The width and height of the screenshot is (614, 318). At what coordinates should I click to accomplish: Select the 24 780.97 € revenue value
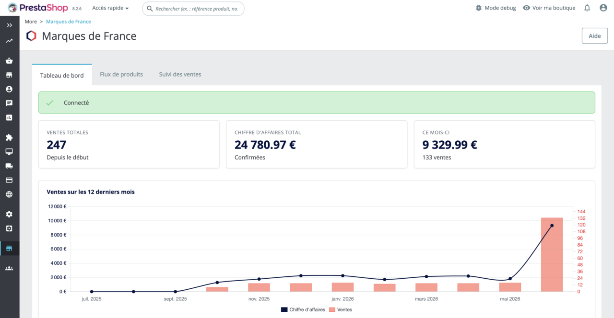click(x=265, y=145)
